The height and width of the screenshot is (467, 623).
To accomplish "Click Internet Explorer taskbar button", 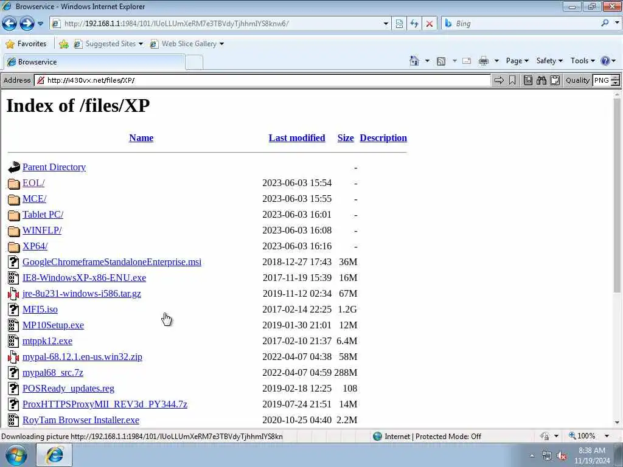I will point(54,455).
